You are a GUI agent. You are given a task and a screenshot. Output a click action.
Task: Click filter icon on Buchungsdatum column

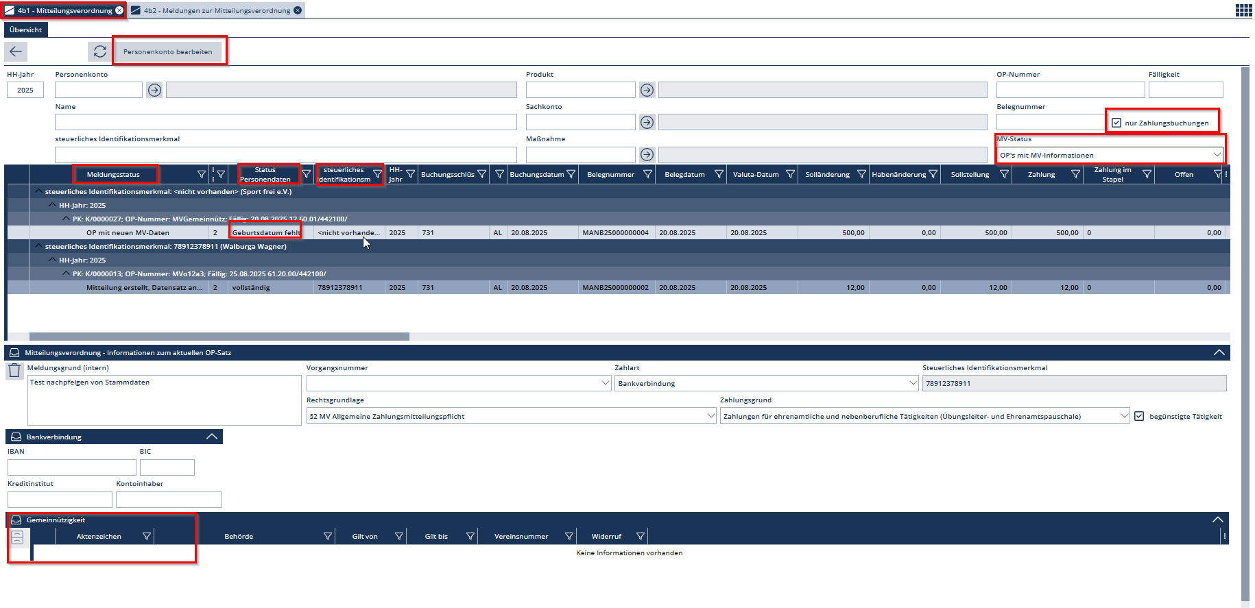point(571,174)
